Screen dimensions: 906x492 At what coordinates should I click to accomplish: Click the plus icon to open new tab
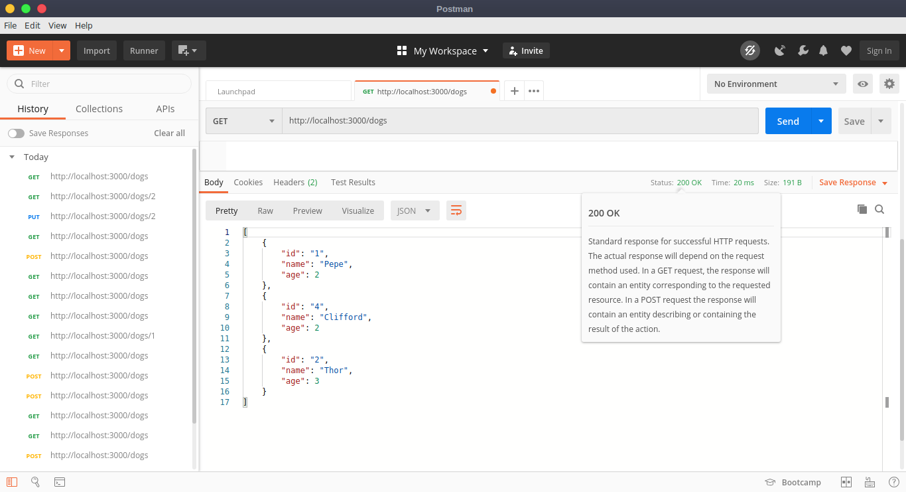[x=514, y=91]
